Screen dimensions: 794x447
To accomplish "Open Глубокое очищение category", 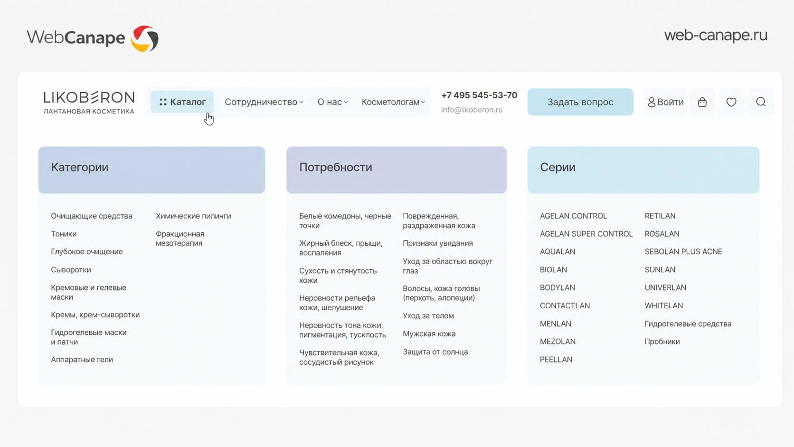I will pyautogui.click(x=87, y=252).
